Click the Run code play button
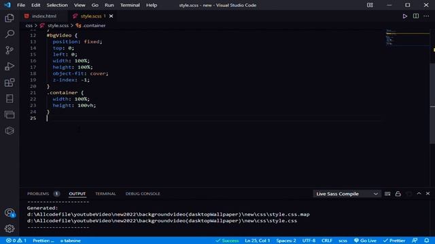The image size is (435, 244). point(405,16)
